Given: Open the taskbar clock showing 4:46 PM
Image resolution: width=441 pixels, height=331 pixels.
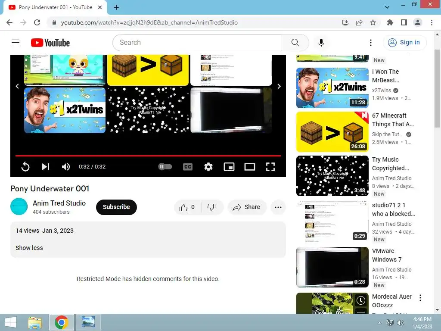Looking at the screenshot, I should (x=422, y=323).
